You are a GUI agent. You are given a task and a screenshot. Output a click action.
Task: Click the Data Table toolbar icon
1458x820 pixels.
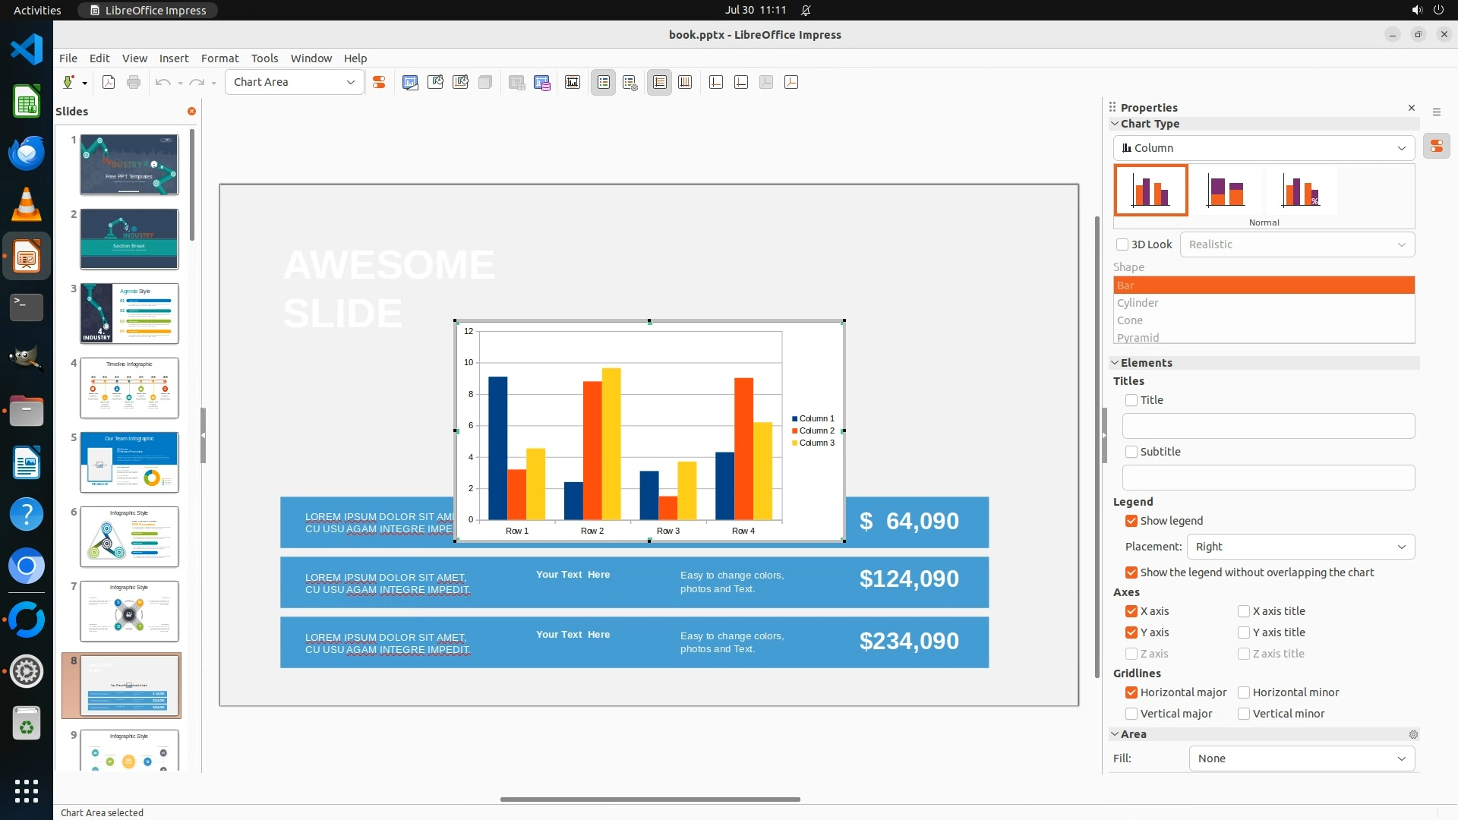tap(541, 82)
